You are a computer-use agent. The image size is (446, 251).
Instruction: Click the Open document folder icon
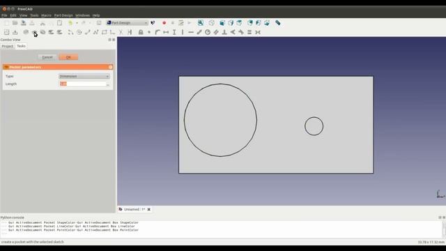pyautogui.click(x=15, y=23)
